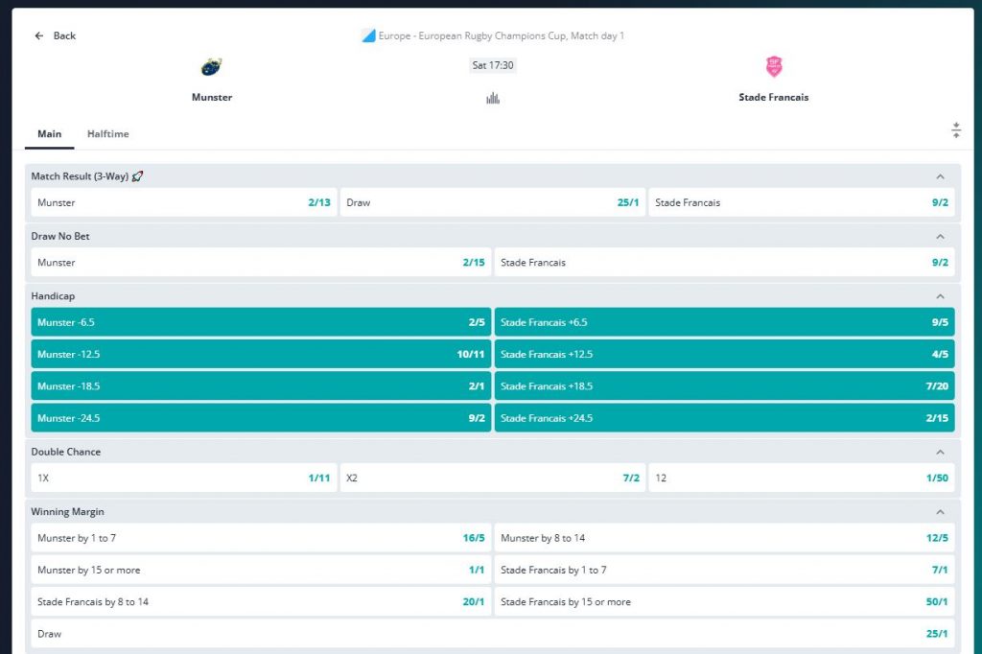Click the Stade Francais team crest
The width and height of the screenshot is (982, 654).
(x=774, y=66)
